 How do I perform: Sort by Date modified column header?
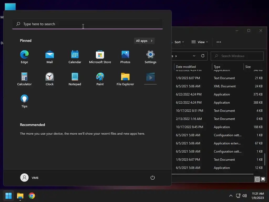coord(193,67)
